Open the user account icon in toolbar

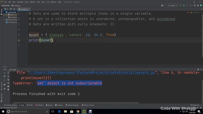tap(162, 6)
